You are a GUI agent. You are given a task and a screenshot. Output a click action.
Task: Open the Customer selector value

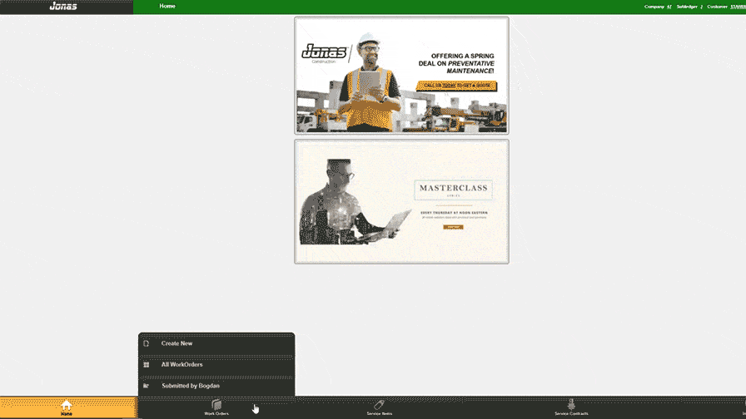(x=738, y=7)
